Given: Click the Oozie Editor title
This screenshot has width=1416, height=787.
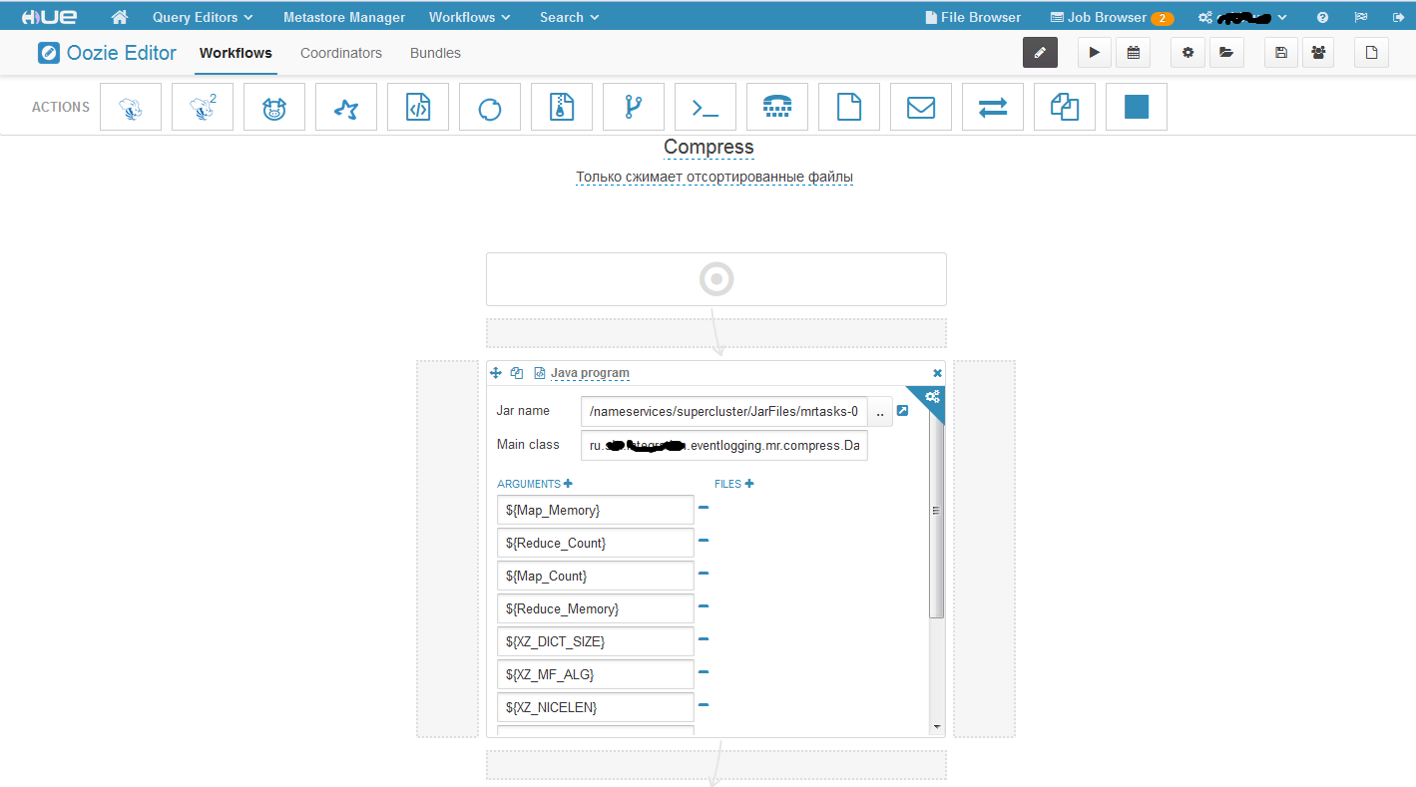Looking at the screenshot, I should [x=107, y=53].
